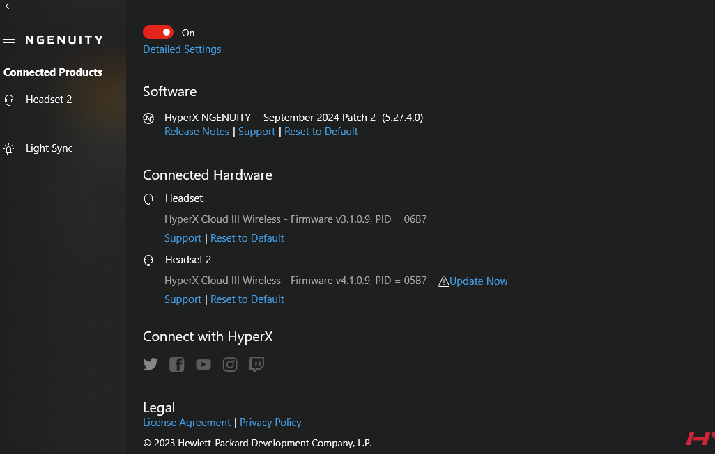Reset Headset 2 to default
715x454 pixels.
(247, 299)
